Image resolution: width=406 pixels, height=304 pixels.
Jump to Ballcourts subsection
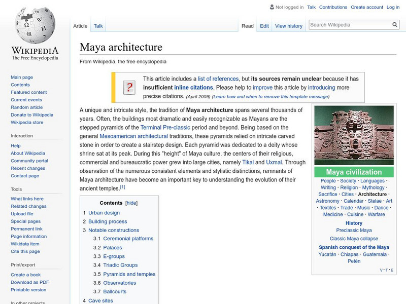(x=115, y=291)
